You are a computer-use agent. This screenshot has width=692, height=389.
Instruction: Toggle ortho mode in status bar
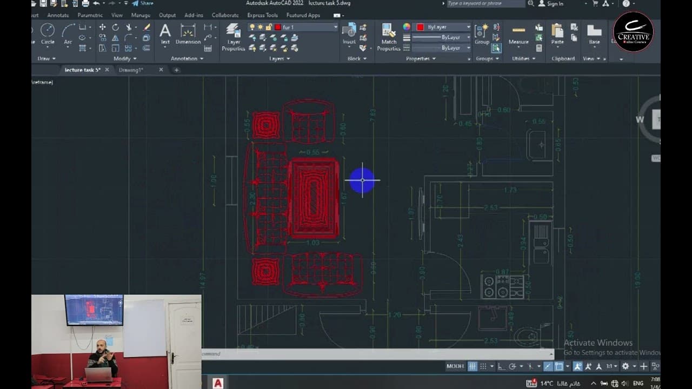(501, 366)
